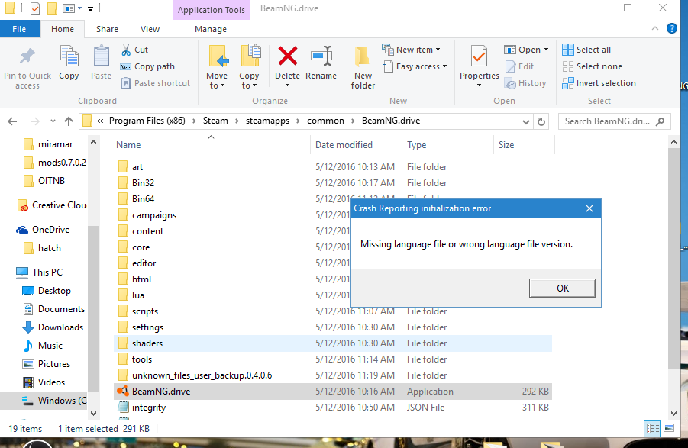Open the Easy access dropdown
688x448 pixels.
point(414,66)
